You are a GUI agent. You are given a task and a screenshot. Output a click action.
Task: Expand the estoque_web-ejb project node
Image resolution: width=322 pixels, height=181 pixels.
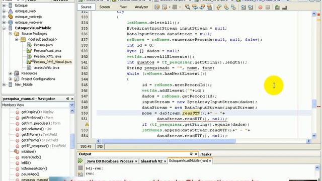(x=4, y=17)
